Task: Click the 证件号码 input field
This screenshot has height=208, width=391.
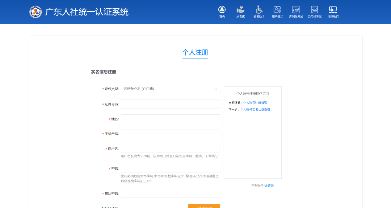Action: (x=170, y=104)
